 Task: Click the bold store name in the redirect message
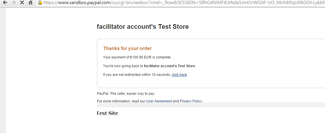click(x=169, y=66)
